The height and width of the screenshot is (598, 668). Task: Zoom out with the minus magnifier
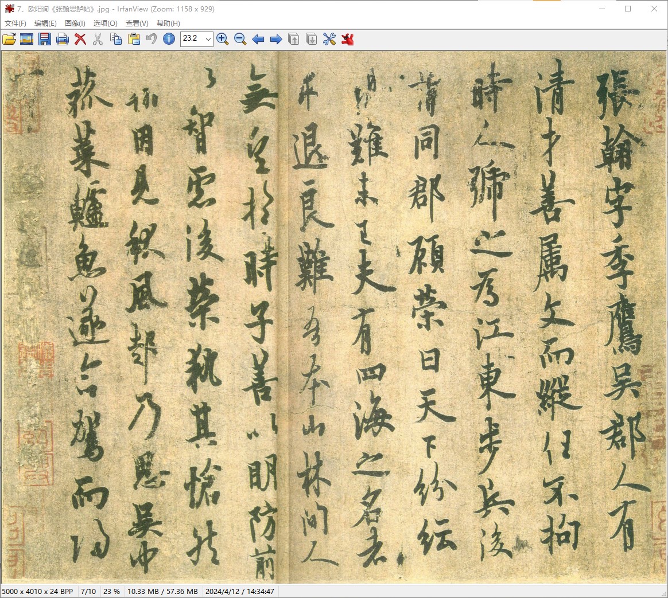pos(240,39)
